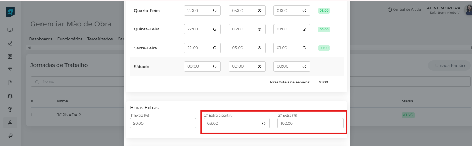Open the wrench settings sidebar icon
472x146 pixels.
(x=10, y=136)
